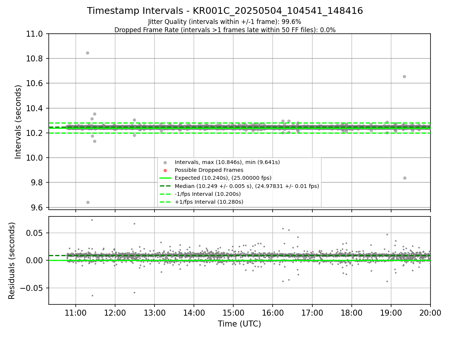Click the plot title 'Timestamp Intervals - KR001C_20250504_104541_148416'
This screenshot has height=337, width=450.
click(225, 11)
